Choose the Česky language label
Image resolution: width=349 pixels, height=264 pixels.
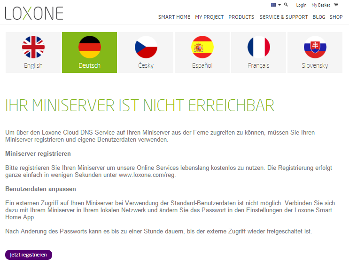[x=146, y=65]
